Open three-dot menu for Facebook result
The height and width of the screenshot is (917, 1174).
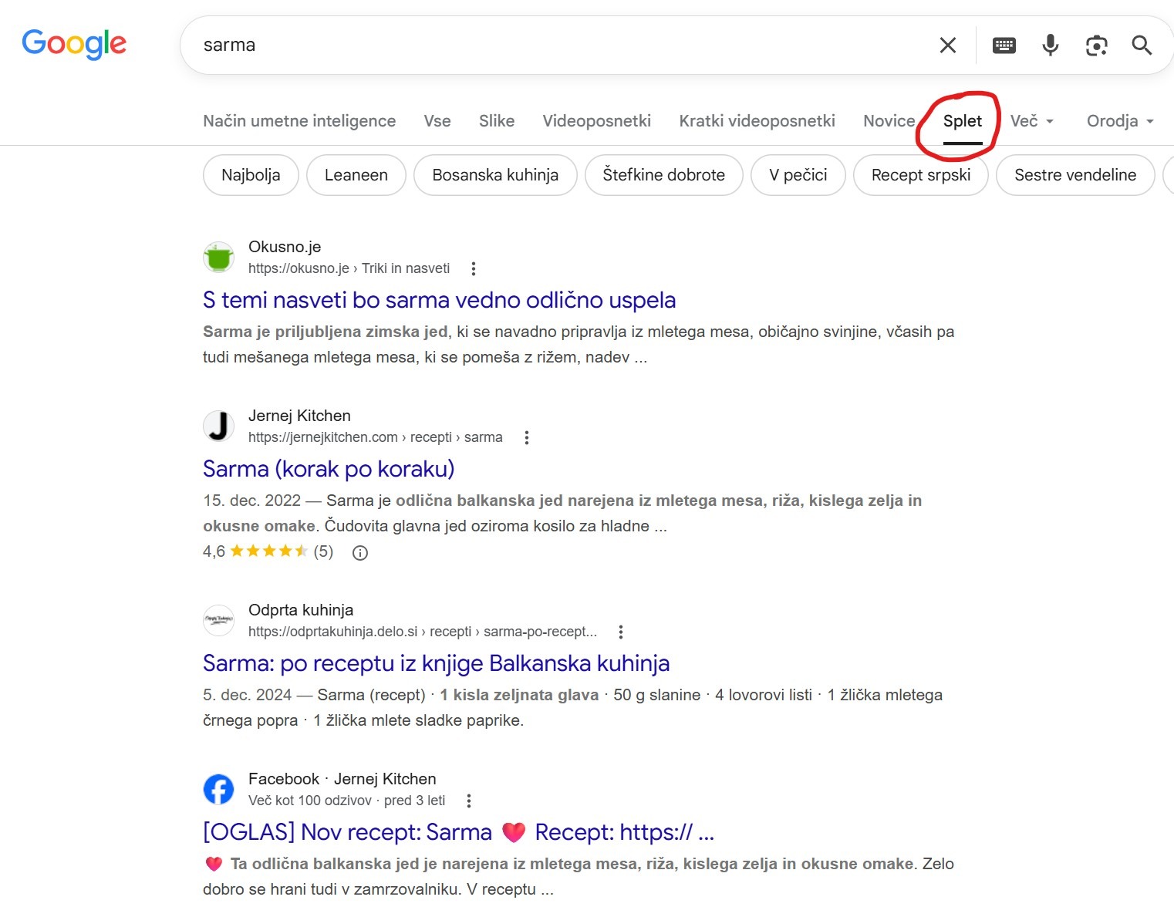tap(469, 801)
